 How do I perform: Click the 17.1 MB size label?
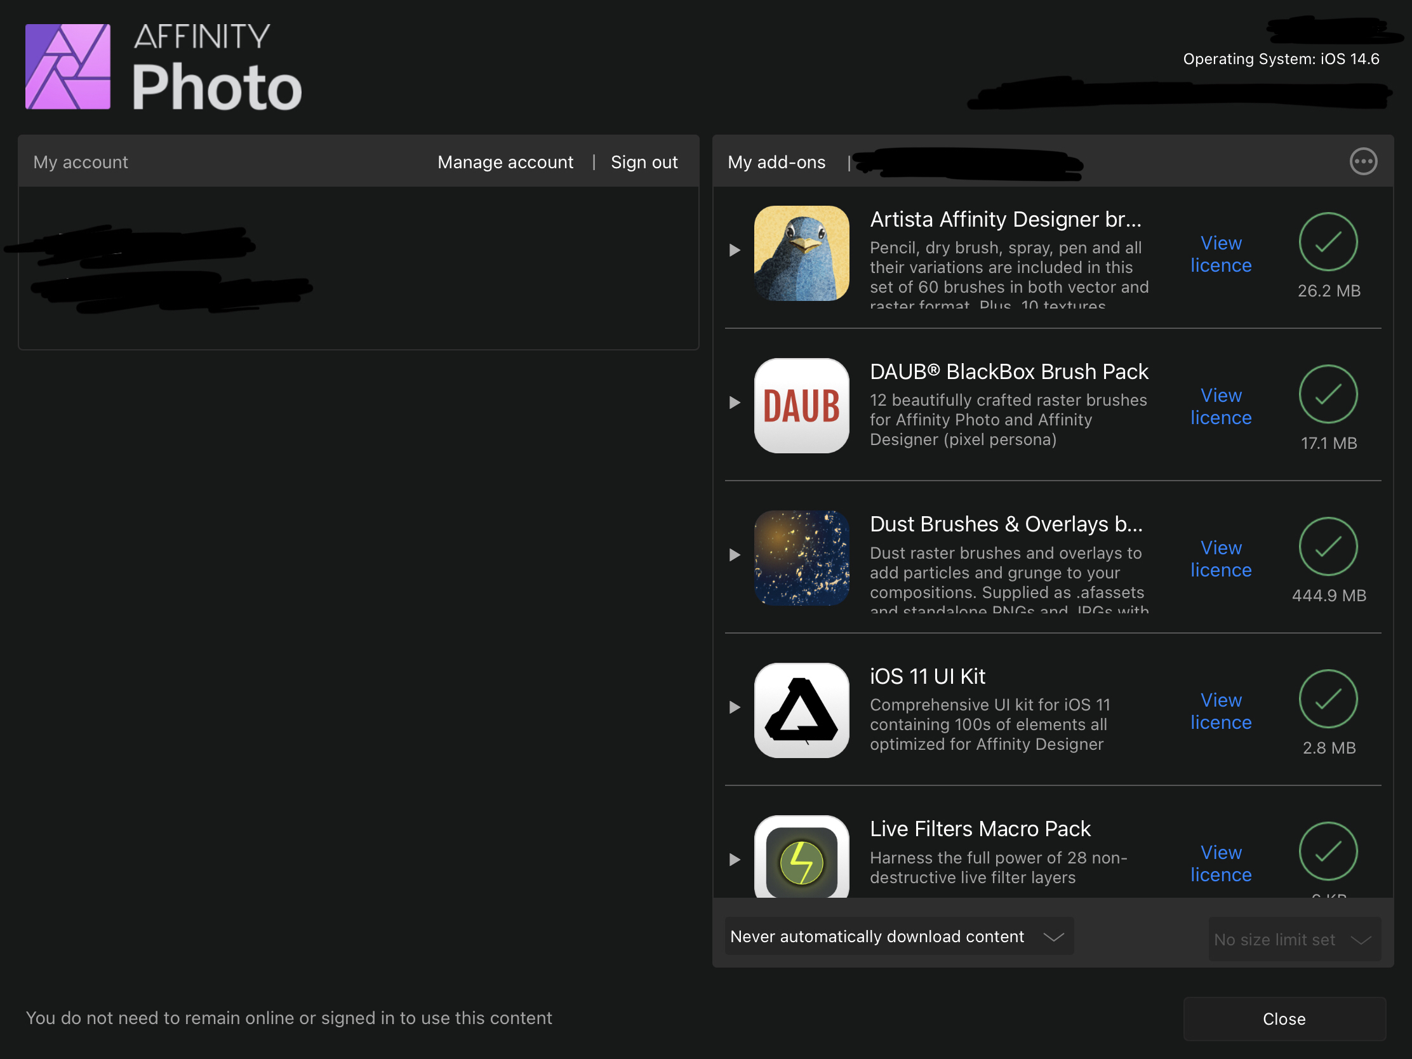coord(1329,443)
